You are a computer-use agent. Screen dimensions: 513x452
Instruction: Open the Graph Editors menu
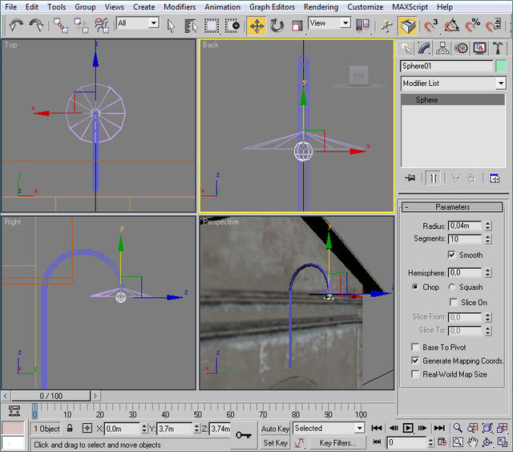tap(270, 6)
